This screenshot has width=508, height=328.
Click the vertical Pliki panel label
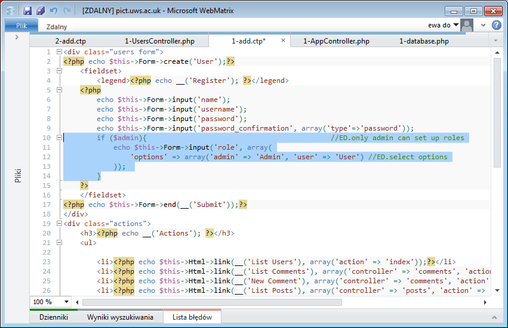point(18,175)
